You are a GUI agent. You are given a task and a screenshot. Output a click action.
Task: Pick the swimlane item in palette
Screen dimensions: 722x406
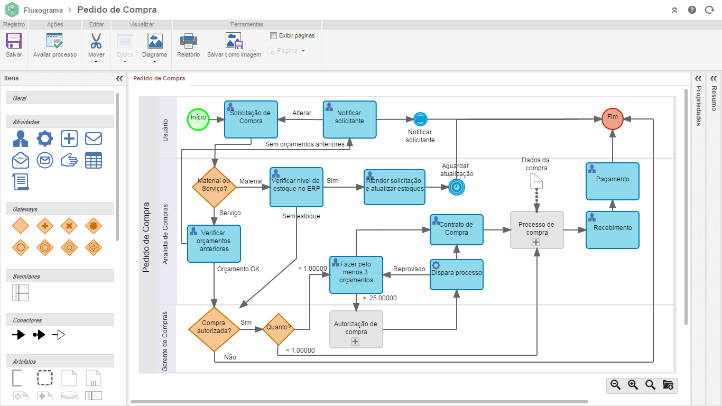coord(21,293)
